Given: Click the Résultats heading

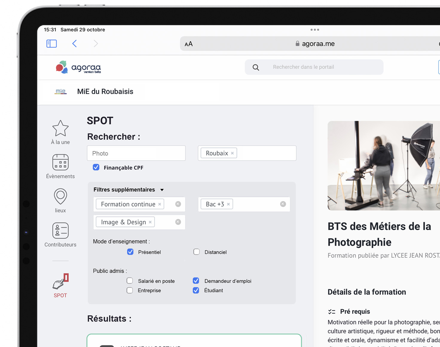Looking at the screenshot, I should click(109, 319).
